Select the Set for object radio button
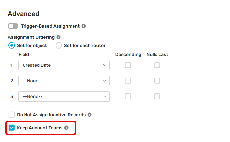 coord(11,45)
